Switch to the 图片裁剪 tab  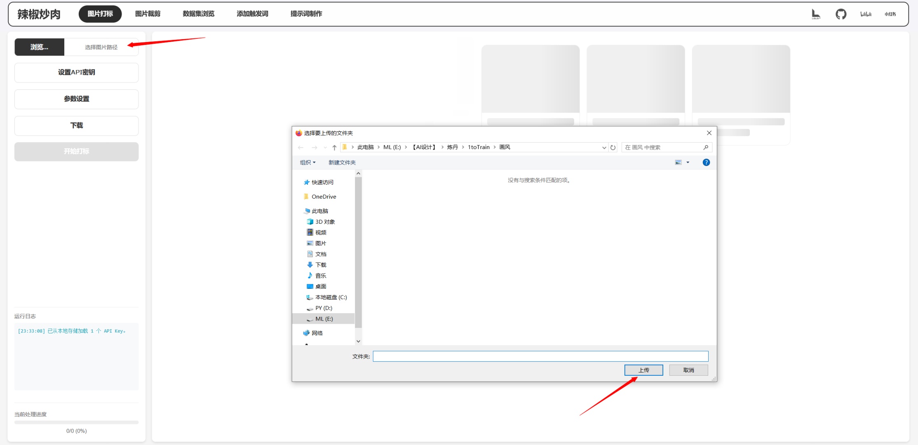(148, 14)
